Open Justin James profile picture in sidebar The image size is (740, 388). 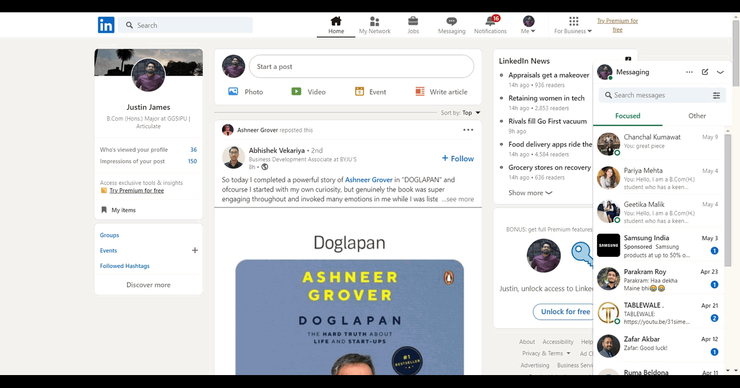click(x=149, y=75)
